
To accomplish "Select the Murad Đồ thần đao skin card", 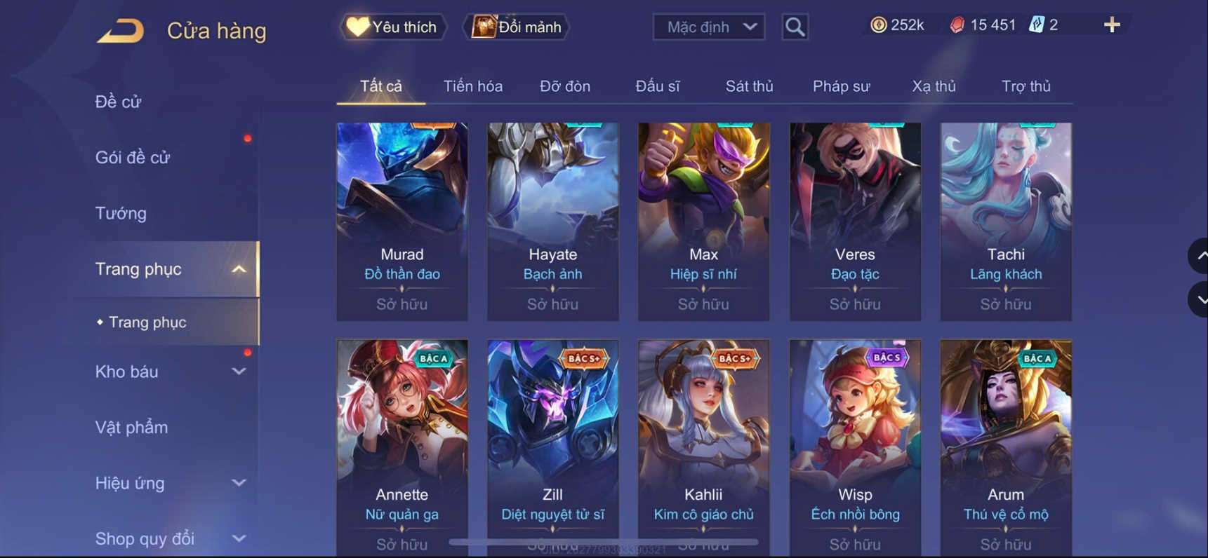I will pyautogui.click(x=402, y=222).
